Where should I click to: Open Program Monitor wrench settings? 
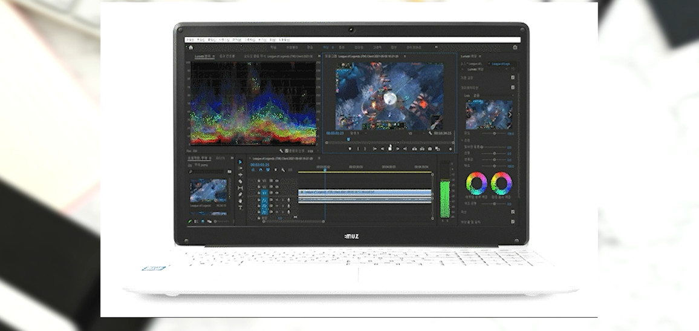pos(430,133)
